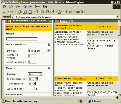Open the Mail toolbar icon
Viewport: 121px width, 104px height.
tap(59, 12)
